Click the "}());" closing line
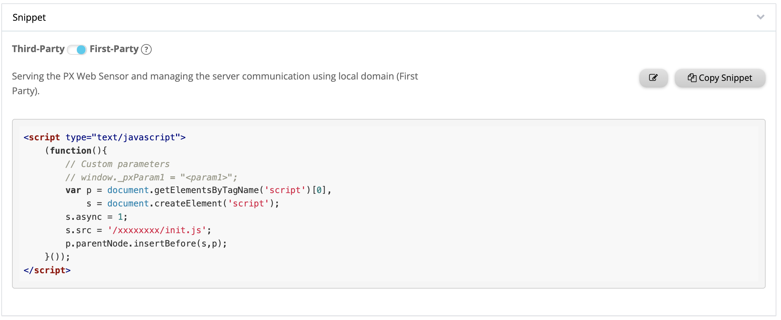 click(57, 257)
